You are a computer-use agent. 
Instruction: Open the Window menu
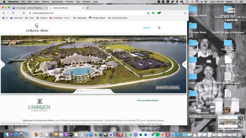tap(86, 2)
